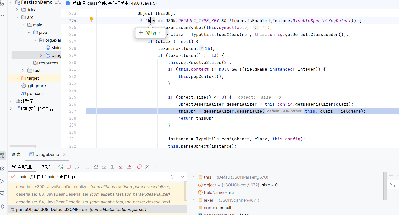Expand the 临时文件和控制台 node

(x=11, y=109)
